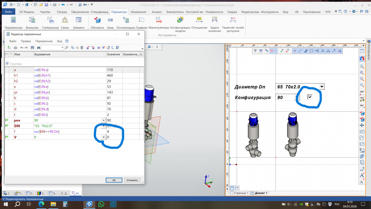This screenshot has width=371, height=209.
Task: Collapse the Группа tree expander
Action: (7, 63)
